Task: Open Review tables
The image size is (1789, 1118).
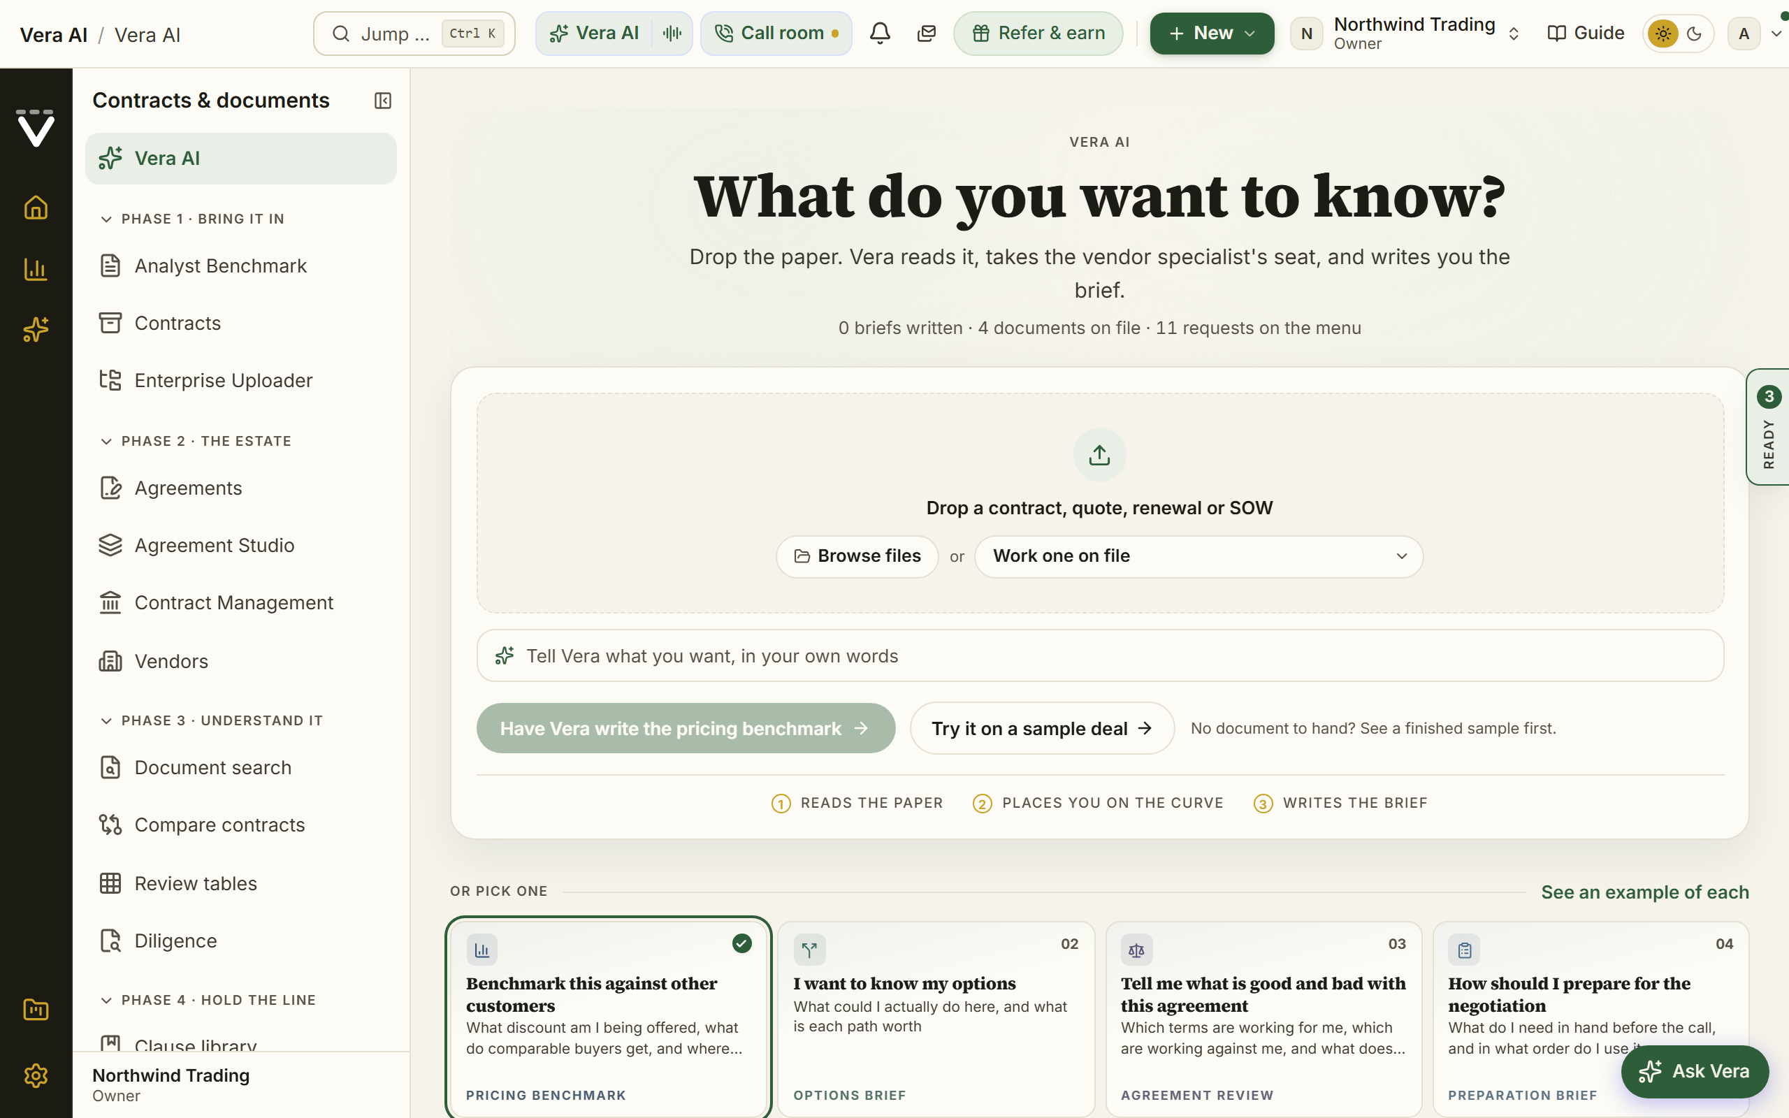Action: pyautogui.click(x=241, y=884)
